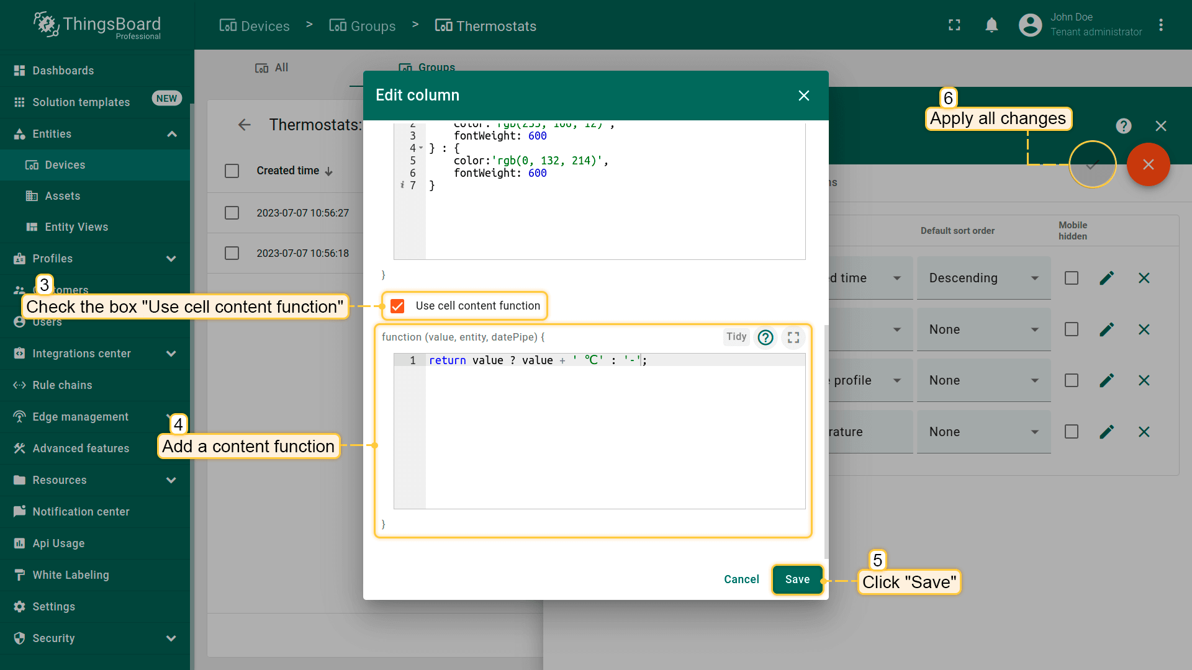Discard changes with red X button
The width and height of the screenshot is (1192, 670).
coord(1148,164)
